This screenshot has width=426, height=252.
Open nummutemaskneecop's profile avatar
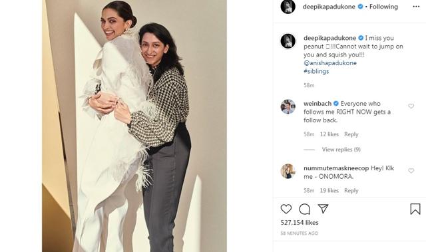tap(288, 171)
